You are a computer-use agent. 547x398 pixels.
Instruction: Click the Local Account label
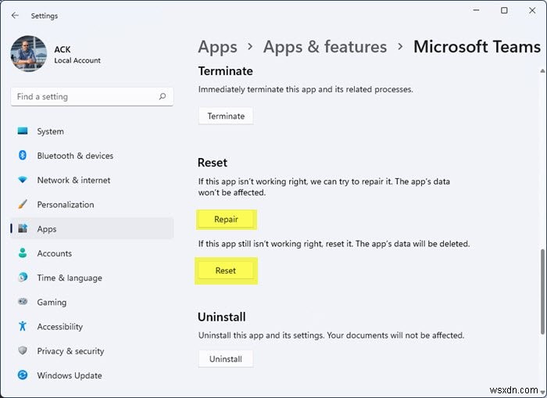tap(77, 60)
